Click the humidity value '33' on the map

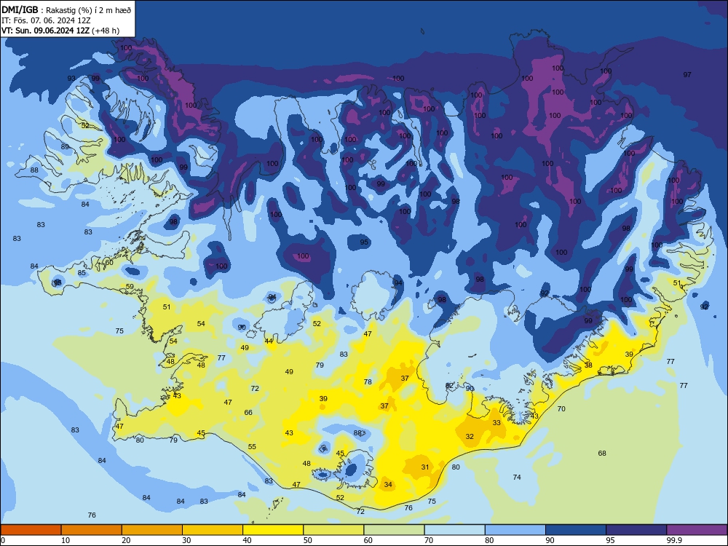tap(496, 422)
